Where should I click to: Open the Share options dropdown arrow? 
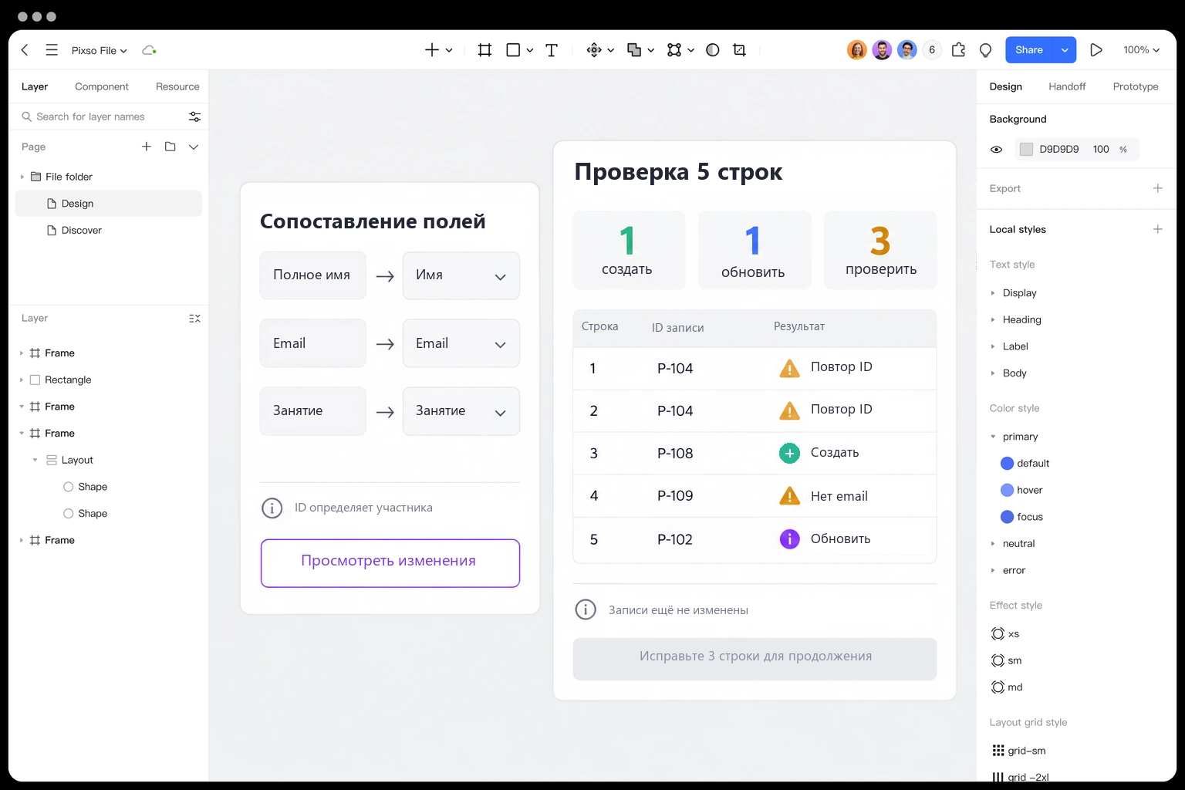(x=1065, y=50)
